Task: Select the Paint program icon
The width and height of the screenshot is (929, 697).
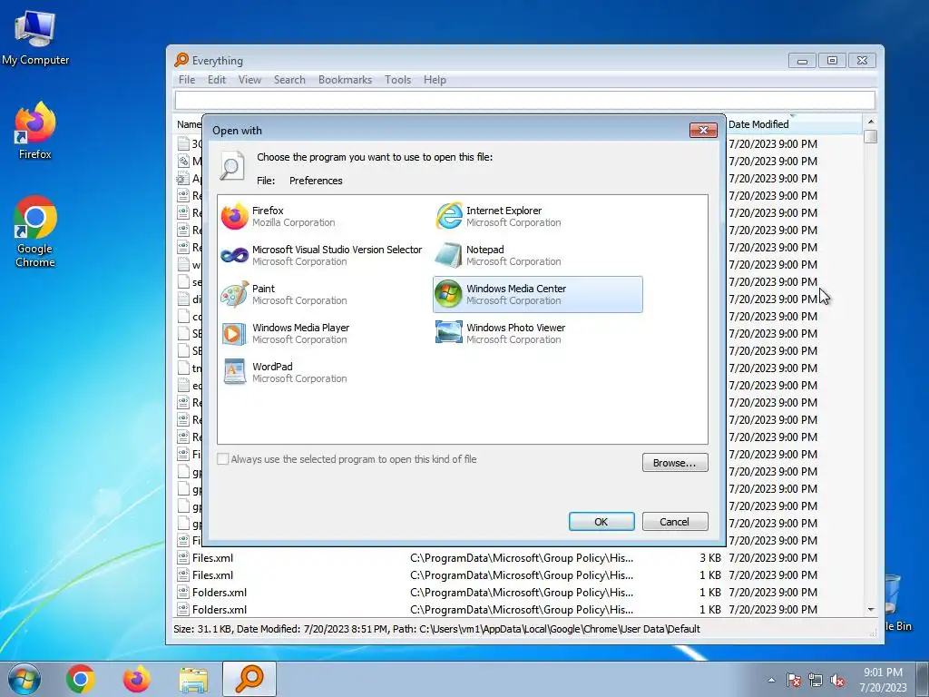Action: point(235,294)
